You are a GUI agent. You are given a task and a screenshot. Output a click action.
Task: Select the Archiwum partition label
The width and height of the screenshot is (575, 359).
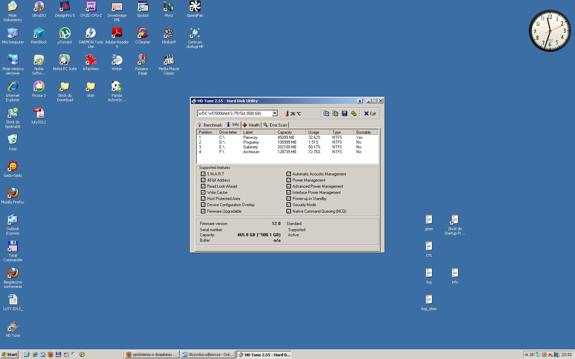tap(251, 152)
